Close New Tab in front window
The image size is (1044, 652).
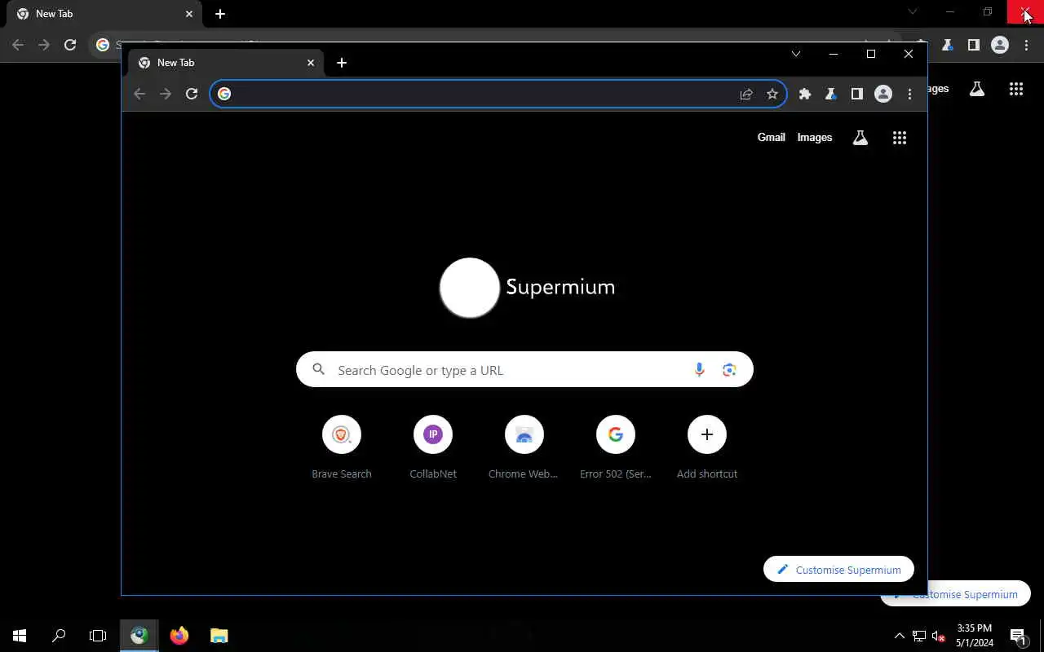point(311,63)
